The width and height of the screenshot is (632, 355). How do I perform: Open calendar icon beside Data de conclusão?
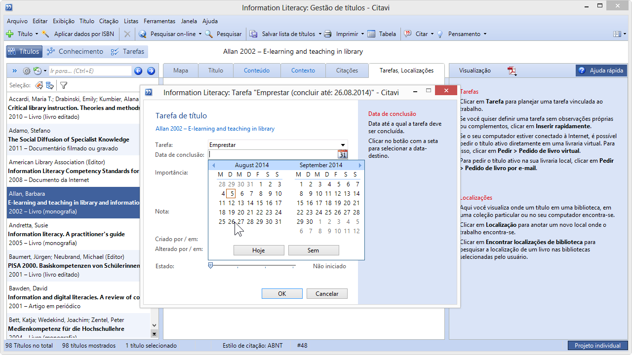(343, 154)
